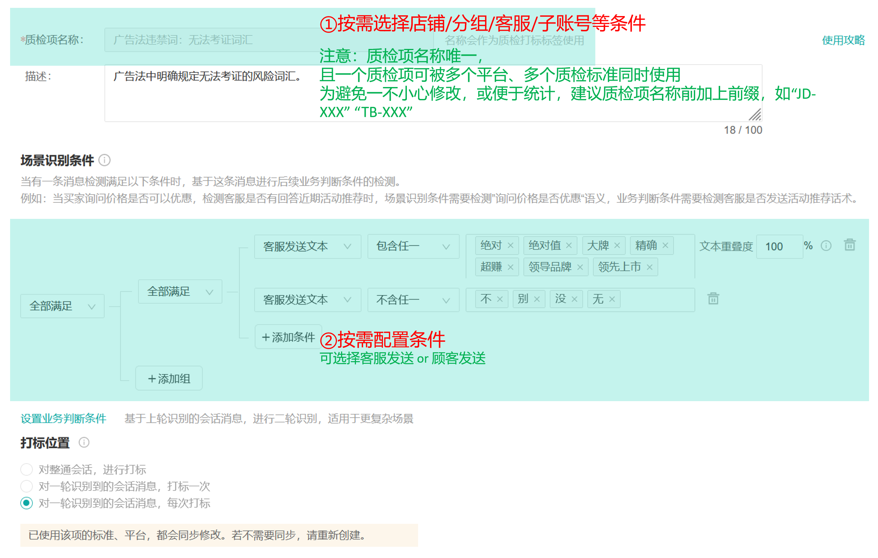This screenshot has height=558, width=878.
Task: Remove the 无 keyword tag
Action: [x=612, y=299]
